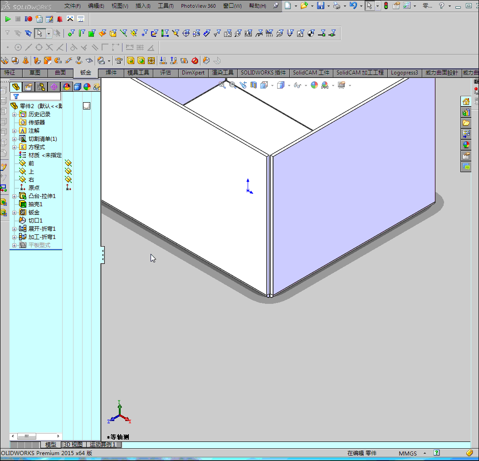Click the Base Flange sheet metal icon
Screen dimensions: 479x461
(x=5, y=60)
